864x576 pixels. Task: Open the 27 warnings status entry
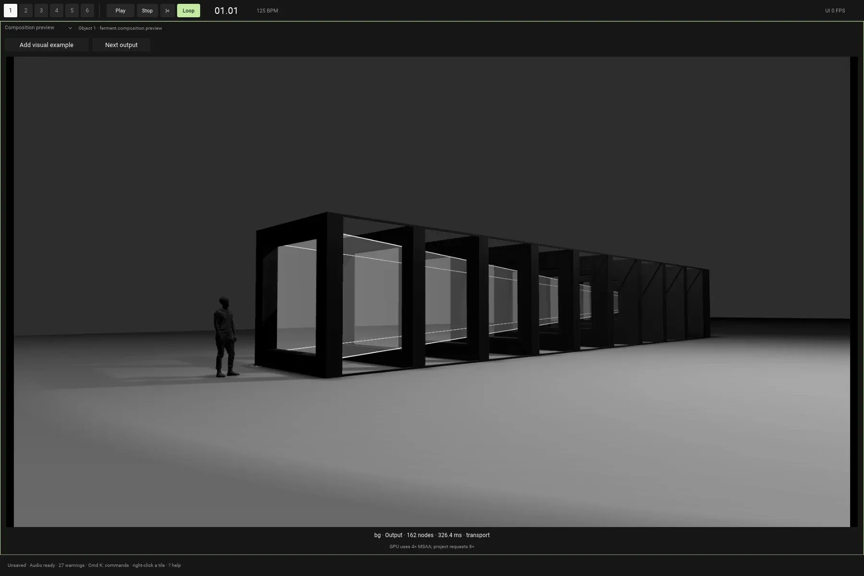72,565
